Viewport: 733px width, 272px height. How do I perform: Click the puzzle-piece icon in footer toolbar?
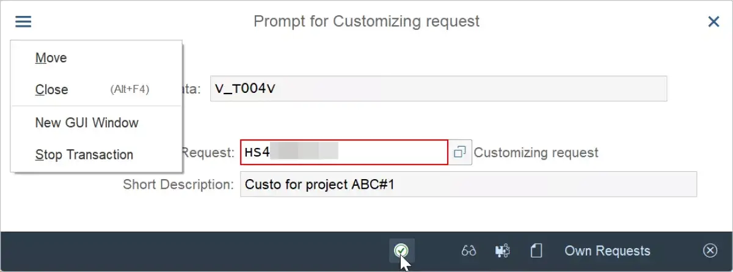502,251
